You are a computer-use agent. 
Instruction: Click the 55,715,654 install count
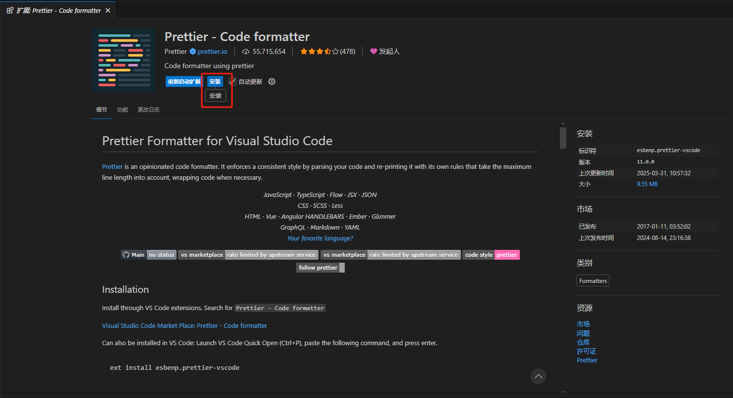[269, 51]
